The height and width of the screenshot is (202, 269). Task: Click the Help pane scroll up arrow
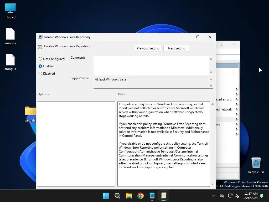(x=212, y=104)
